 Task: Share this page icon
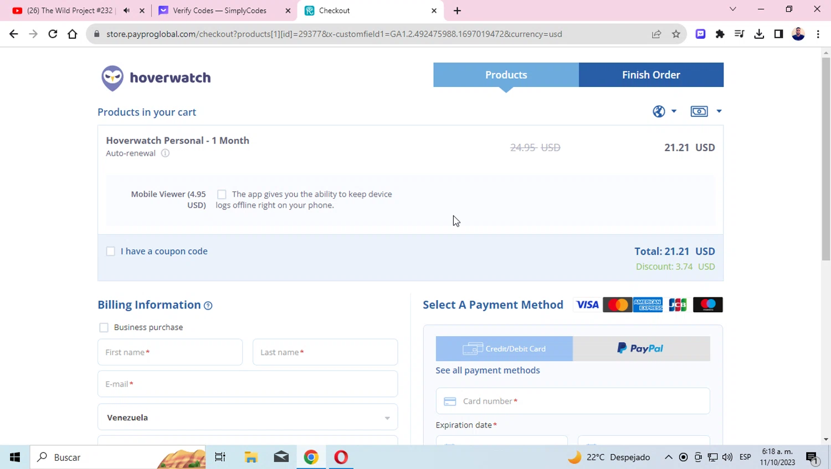point(656,34)
